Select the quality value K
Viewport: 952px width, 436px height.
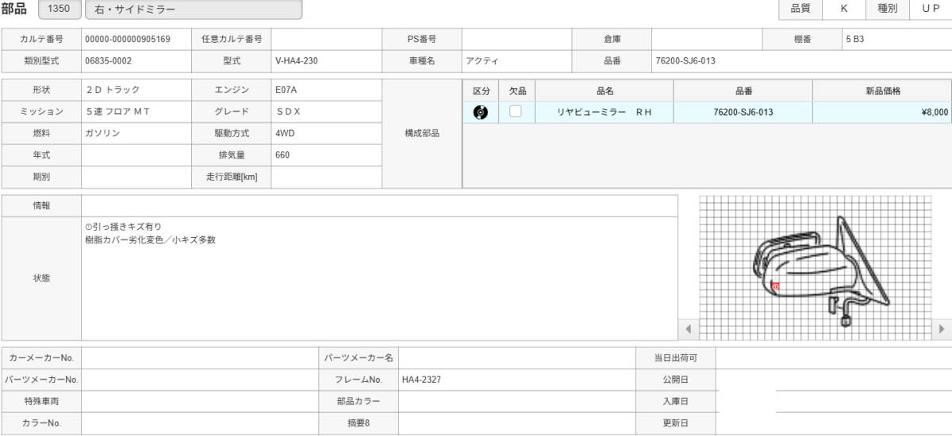[x=843, y=8]
